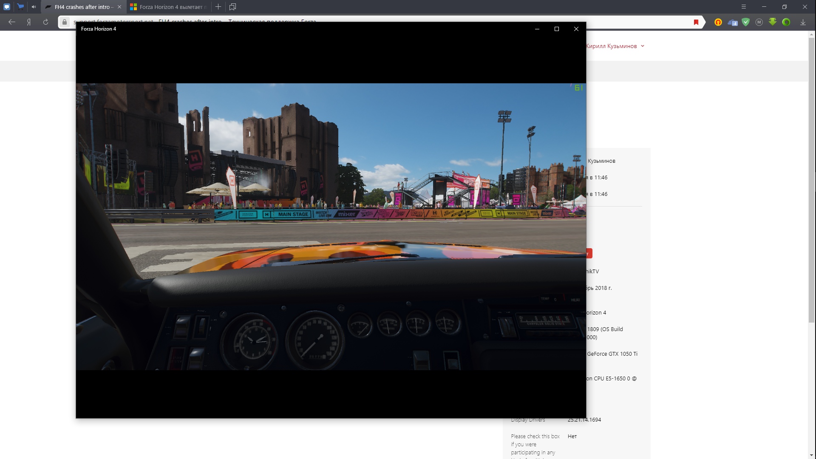The image size is (816, 459).
Task: Switch to FH4 crashes after intro tab
Action: 83,7
